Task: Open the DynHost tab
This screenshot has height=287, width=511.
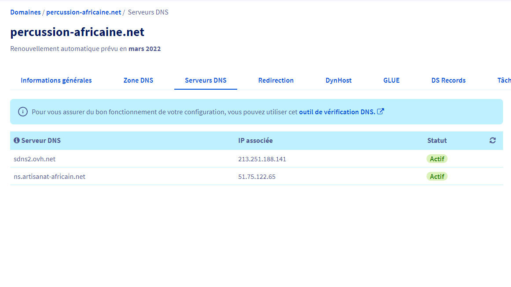Action: coord(338,80)
